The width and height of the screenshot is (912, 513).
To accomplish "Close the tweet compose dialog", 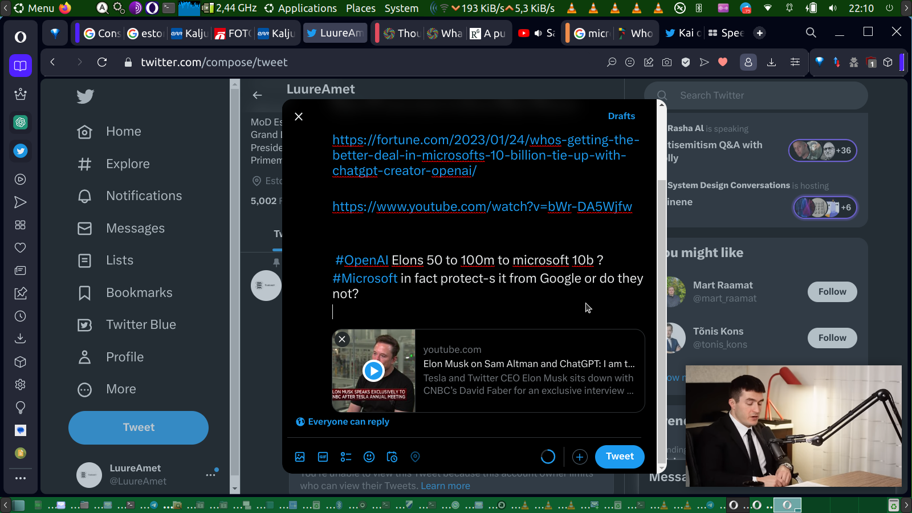I will [299, 116].
